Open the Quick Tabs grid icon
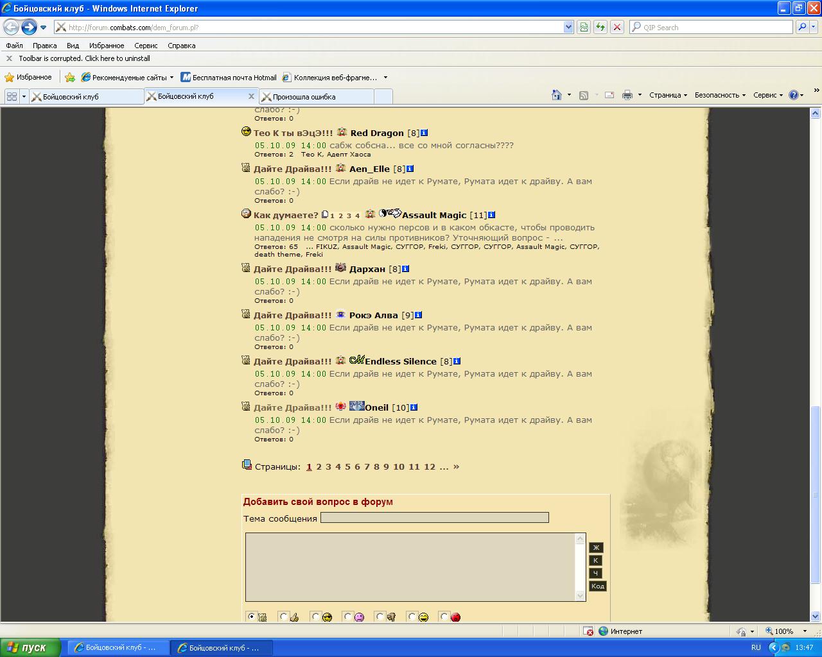This screenshot has width=822, height=657. 12,96
